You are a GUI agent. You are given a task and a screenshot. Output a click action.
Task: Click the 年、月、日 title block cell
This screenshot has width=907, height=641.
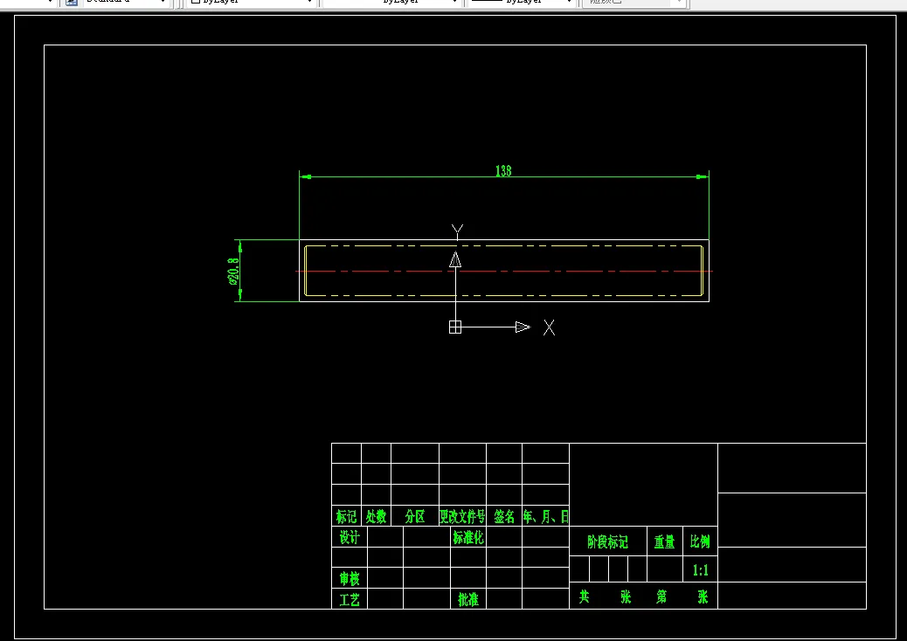(545, 516)
